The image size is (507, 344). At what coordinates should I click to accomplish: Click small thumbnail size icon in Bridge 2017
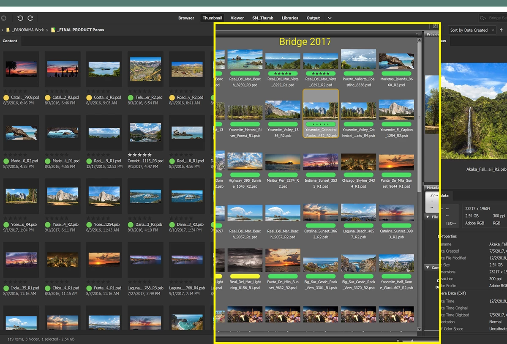(398, 340)
